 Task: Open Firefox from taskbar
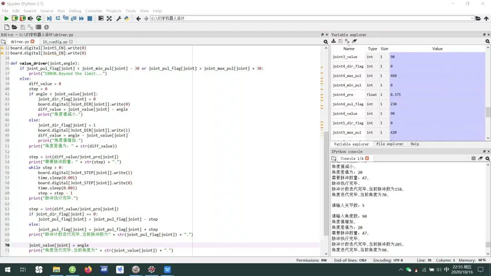click(x=88, y=270)
